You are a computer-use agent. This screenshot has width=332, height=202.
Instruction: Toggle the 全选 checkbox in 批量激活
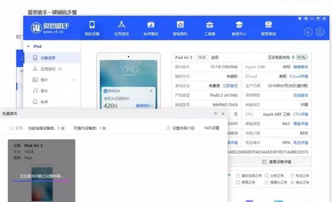(12, 128)
